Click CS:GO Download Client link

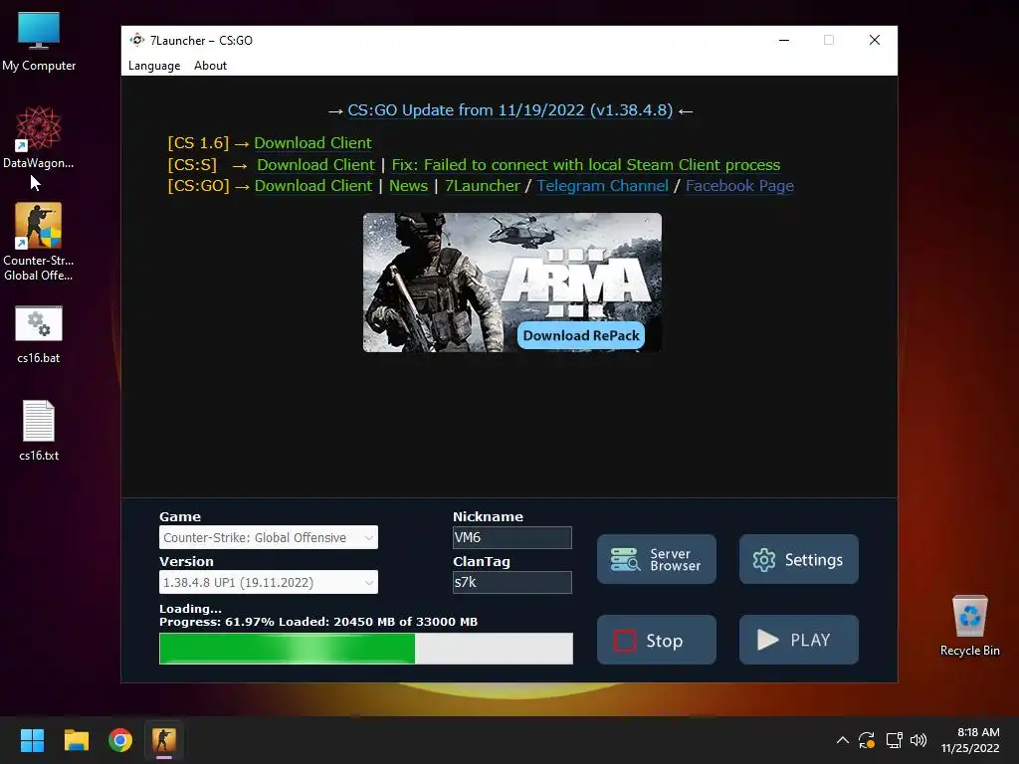[313, 186]
